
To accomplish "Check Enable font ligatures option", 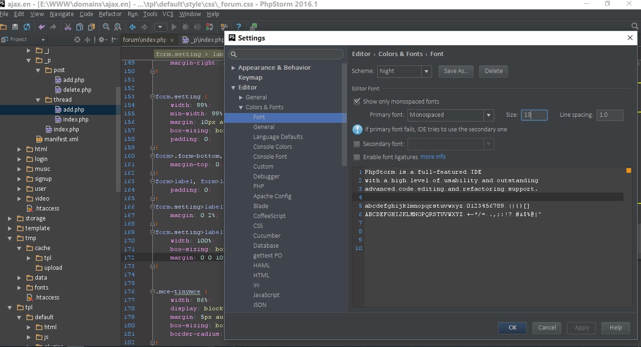I will coord(357,157).
